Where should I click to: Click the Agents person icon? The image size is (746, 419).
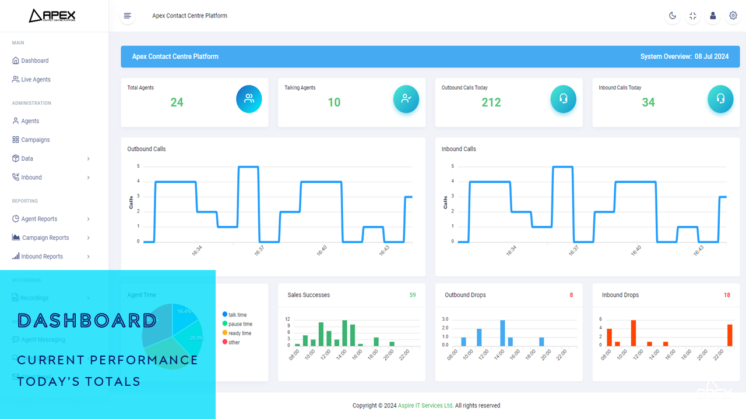click(16, 121)
